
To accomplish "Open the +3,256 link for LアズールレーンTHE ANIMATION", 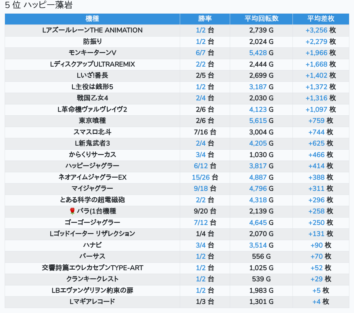I will [x=316, y=30].
